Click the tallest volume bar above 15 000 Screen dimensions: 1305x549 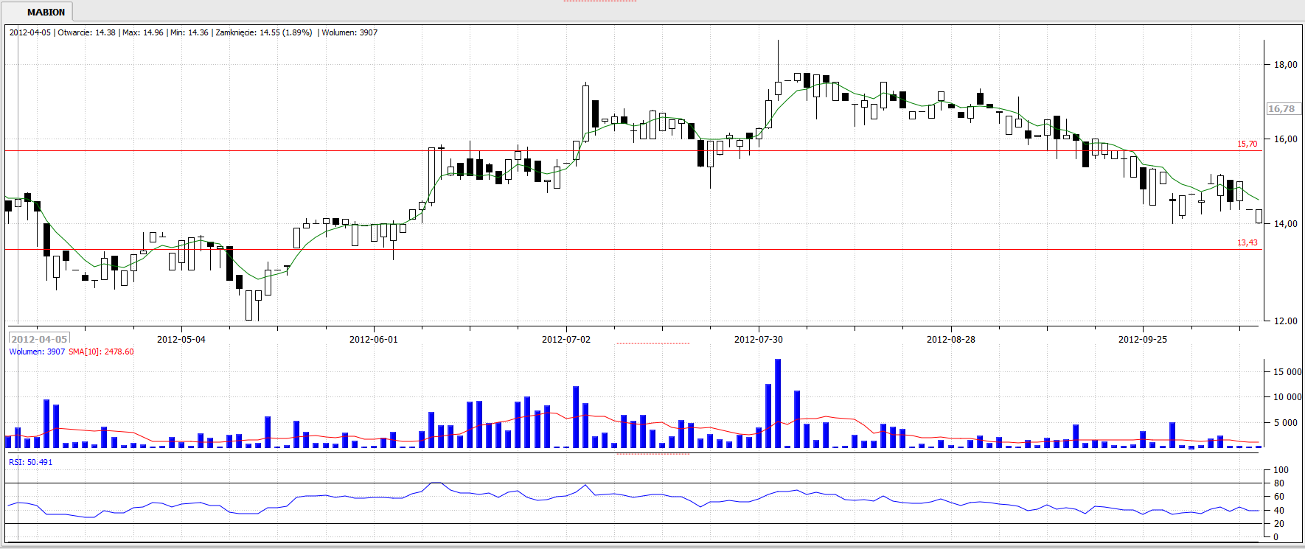pyautogui.click(x=778, y=402)
